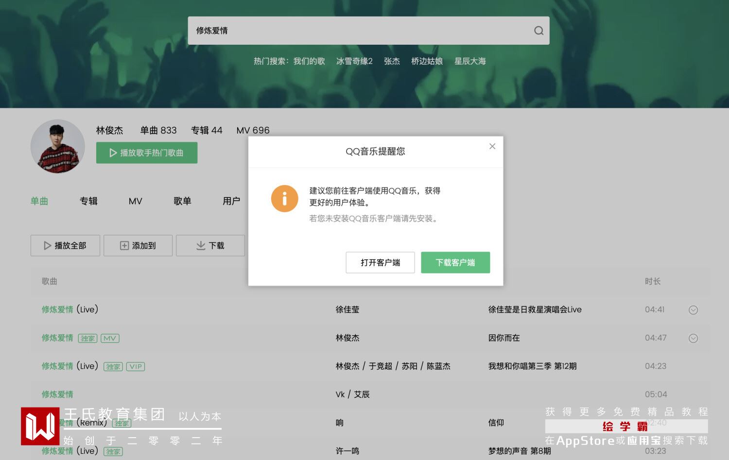The image size is (729, 460).
Task: Search hot term 冰雪奇缘2
Action: point(354,61)
